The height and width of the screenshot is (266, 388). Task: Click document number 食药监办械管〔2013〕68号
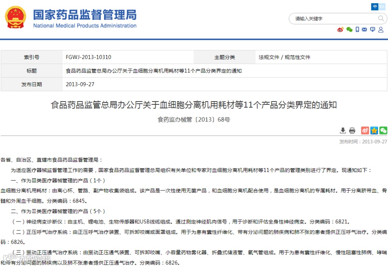coord(194,120)
